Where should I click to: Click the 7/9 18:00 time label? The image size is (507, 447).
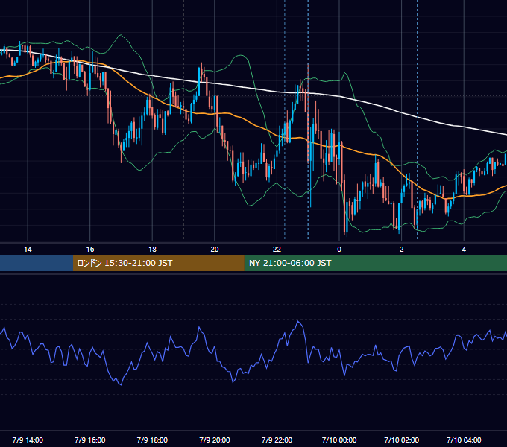pos(152,440)
